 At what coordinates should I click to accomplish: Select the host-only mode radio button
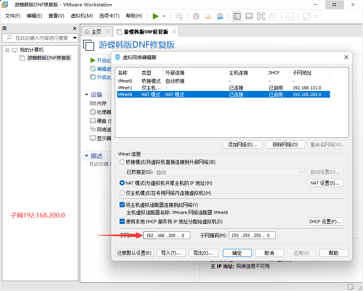pyautogui.click(x=122, y=193)
